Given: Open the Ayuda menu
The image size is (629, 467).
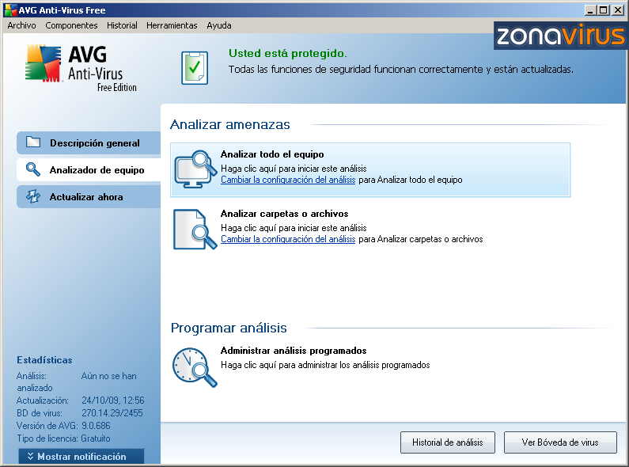Looking at the screenshot, I should [219, 25].
